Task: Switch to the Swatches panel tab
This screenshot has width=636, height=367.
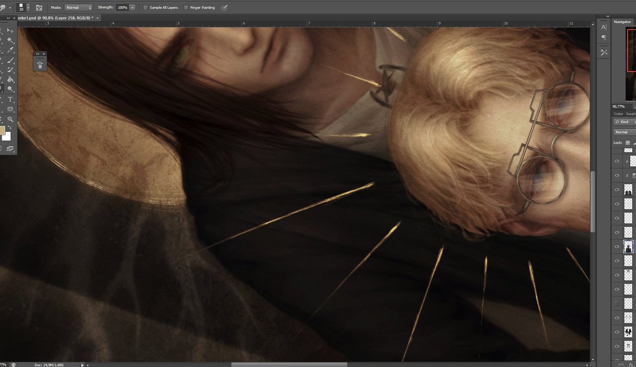Action: pos(631,114)
